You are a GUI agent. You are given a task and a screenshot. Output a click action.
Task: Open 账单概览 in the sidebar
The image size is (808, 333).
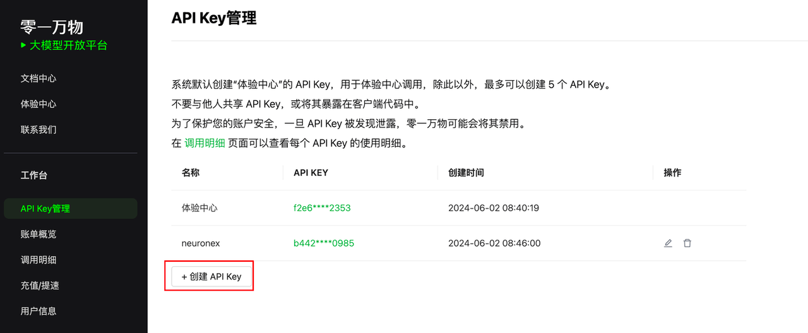coord(39,234)
